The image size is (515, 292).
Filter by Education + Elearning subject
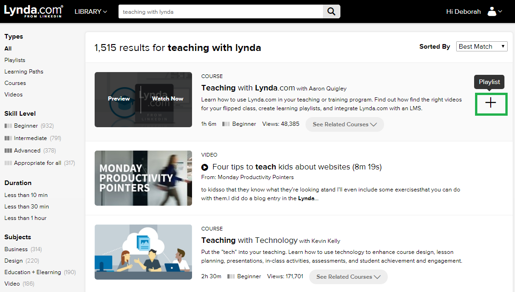[40, 272]
